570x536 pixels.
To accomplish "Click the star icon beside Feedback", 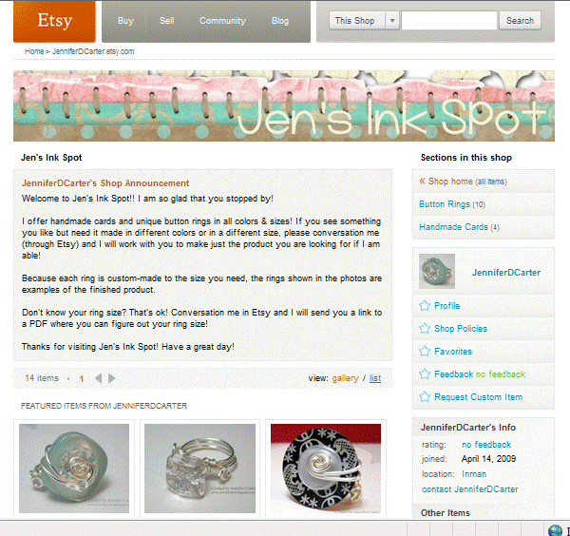I will [x=425, y=373].
